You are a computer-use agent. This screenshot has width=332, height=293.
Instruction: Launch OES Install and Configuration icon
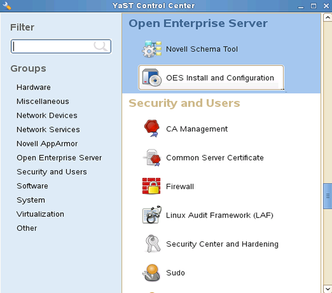tap(151, 77)
